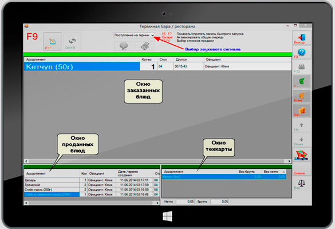Viewport: 335px width, 229px height.
Task: Click the orange Enter arrow icon
Action: 301,96
